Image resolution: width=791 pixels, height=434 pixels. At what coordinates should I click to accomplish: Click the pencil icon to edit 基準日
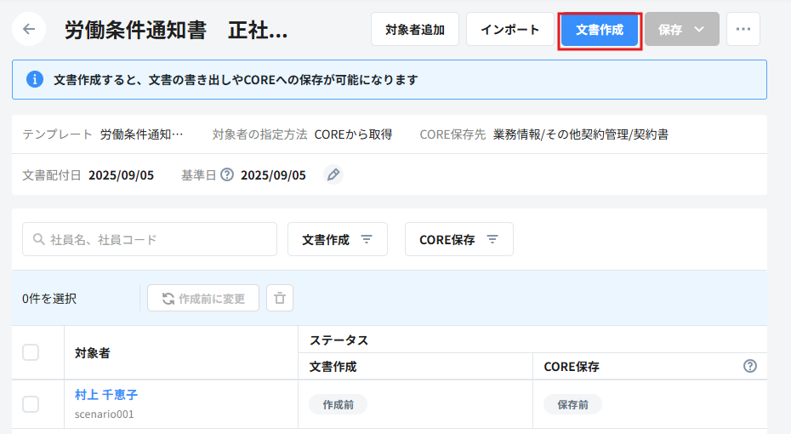coord(333,175)
